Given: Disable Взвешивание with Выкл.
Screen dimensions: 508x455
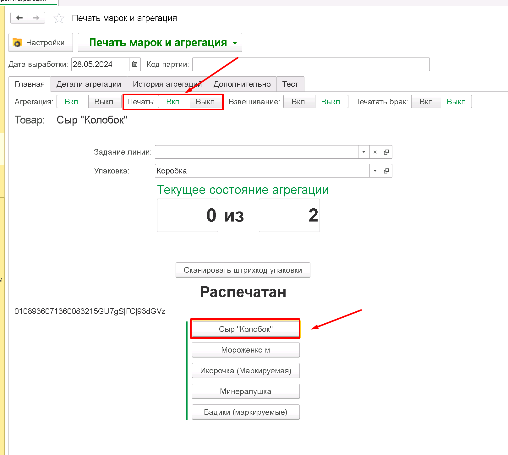Looking at the screenshot, I should tap(332, 102).
